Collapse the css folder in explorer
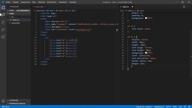This screenshot has height=108, width=192. [19, 17]
